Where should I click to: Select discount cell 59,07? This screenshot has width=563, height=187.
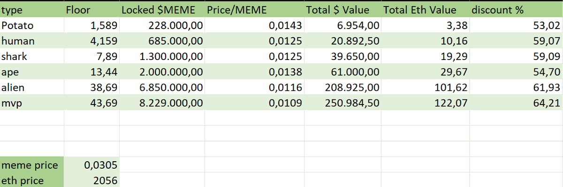point(516,41)
